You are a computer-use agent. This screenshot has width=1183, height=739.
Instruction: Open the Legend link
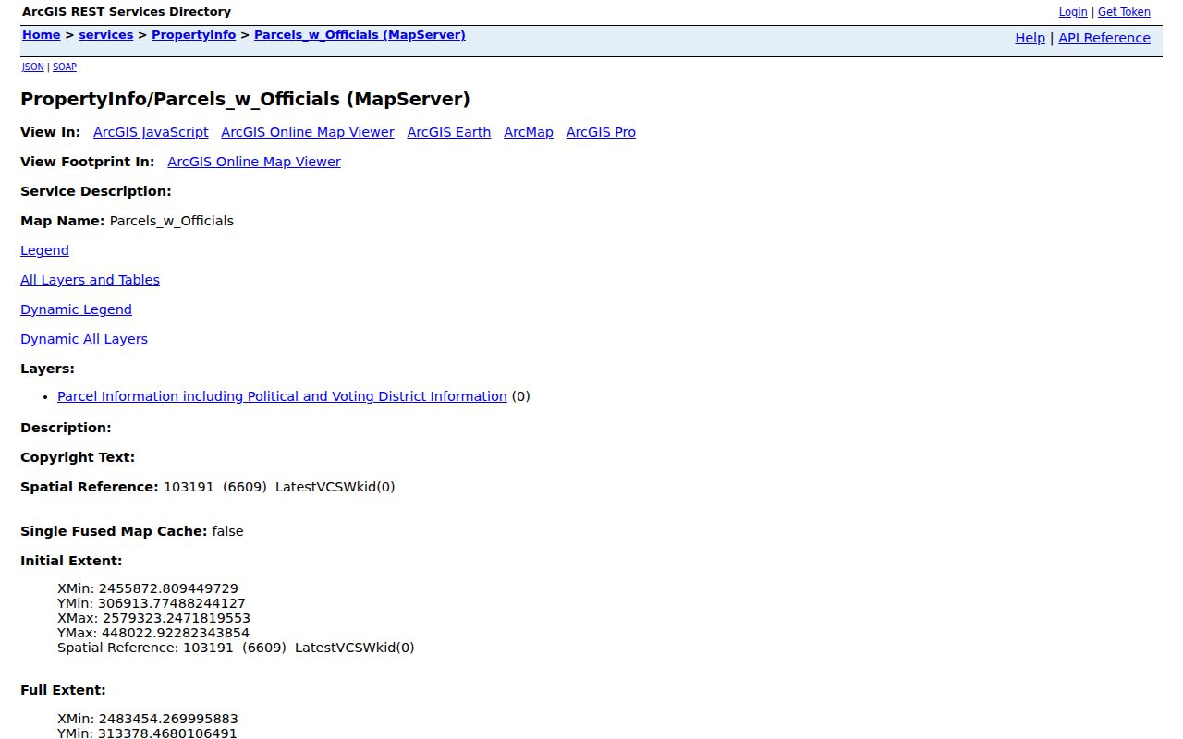44,250
